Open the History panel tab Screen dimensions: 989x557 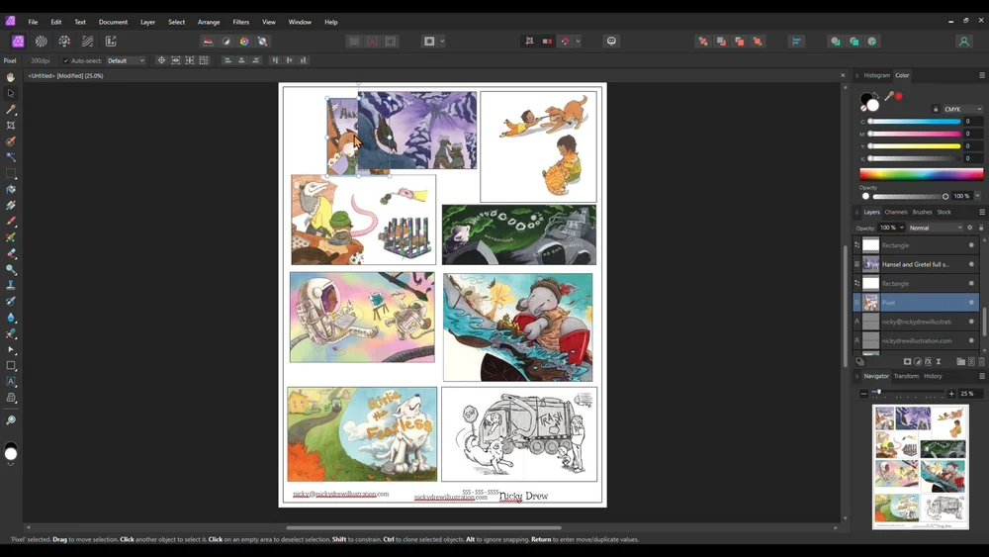point(933,376)
